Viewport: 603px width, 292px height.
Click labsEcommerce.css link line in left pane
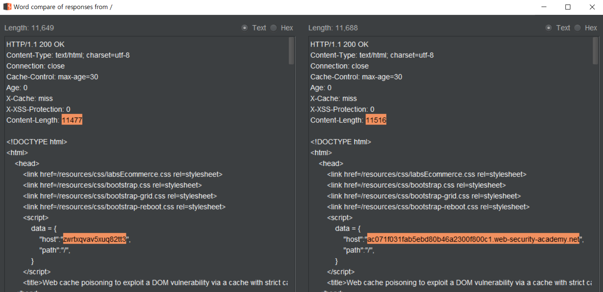(x=123, y=174)
